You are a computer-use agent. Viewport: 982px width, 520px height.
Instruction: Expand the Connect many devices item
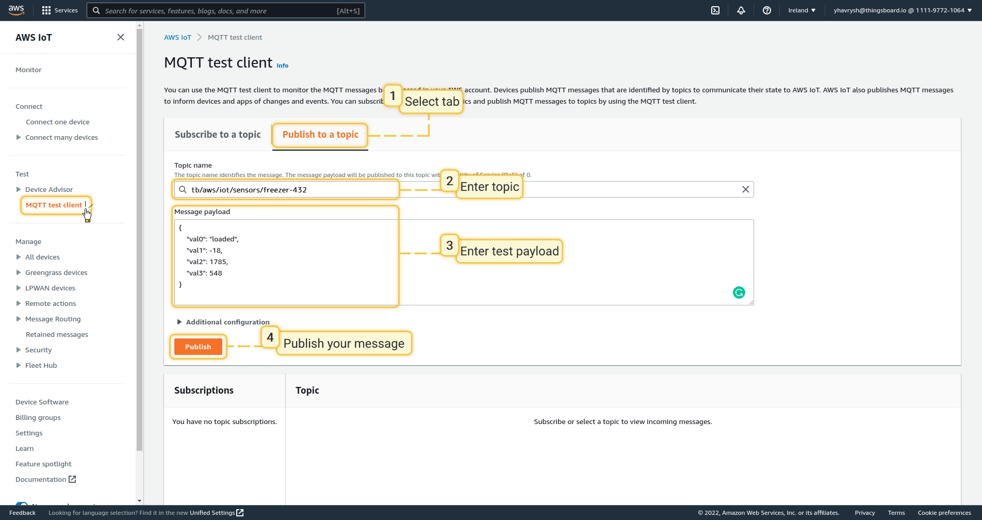point(19,137)
